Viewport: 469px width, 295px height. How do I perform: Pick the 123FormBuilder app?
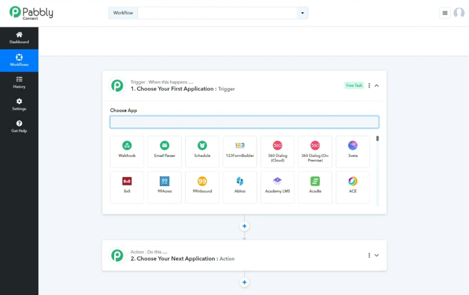(x=240, y=152)
